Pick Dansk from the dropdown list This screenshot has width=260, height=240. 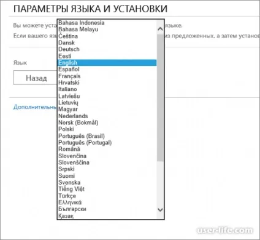coord(107,42)
